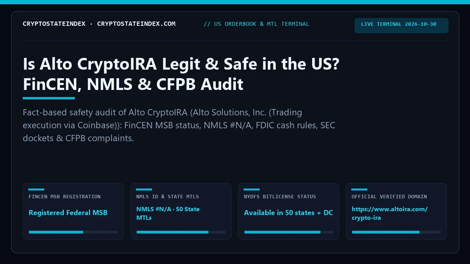This screenshot has height=264, width=470.
Task: Click the Registered Federal MSB value
Action: coord(68,213)
